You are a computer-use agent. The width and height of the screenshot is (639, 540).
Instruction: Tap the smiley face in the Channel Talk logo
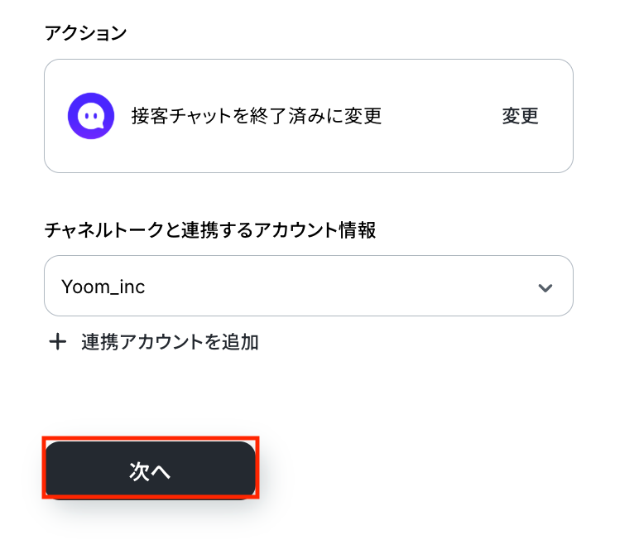tap(91, 117)
